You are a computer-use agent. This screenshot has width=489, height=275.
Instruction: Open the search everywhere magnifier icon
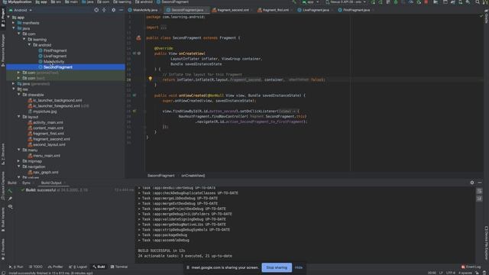(478, 2)
